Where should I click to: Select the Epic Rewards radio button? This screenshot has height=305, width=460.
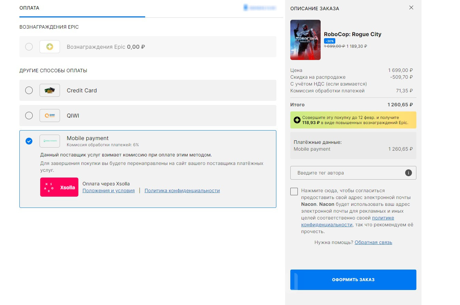29,47
